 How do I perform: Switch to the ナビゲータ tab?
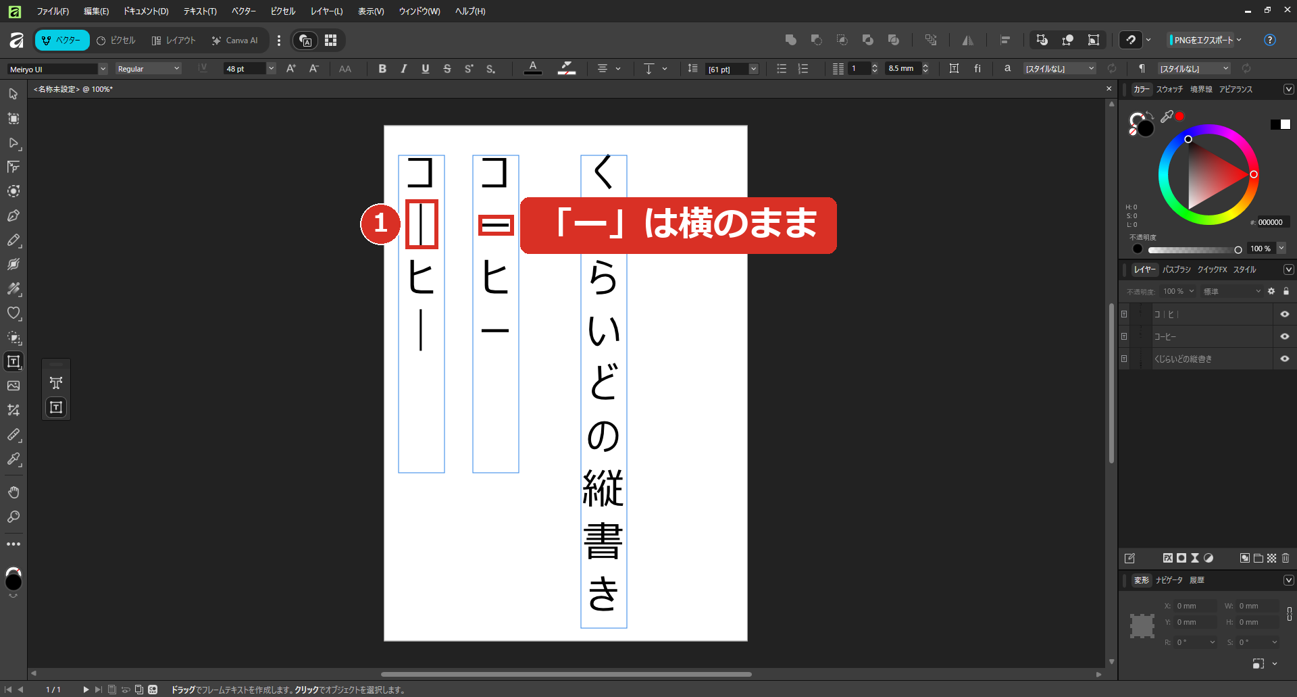point(1169,580)
